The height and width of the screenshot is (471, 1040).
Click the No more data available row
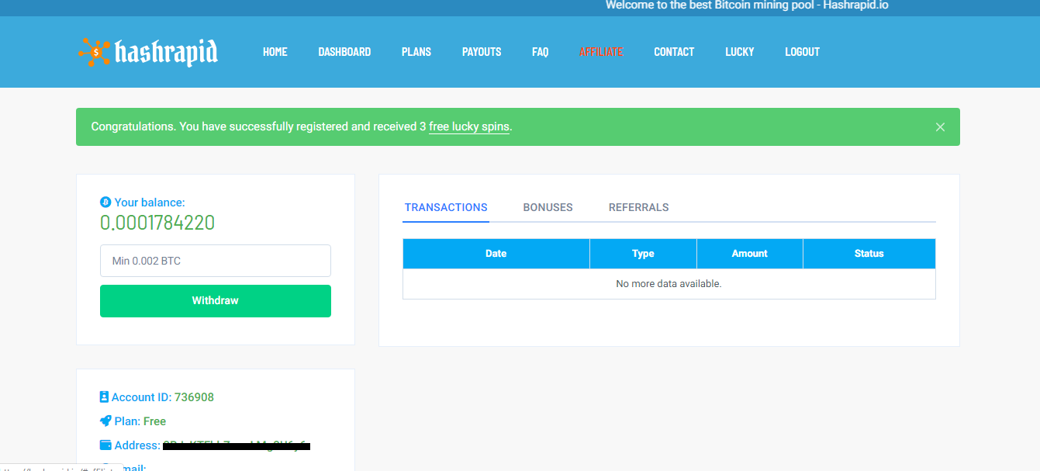click(x=669, y=284)
